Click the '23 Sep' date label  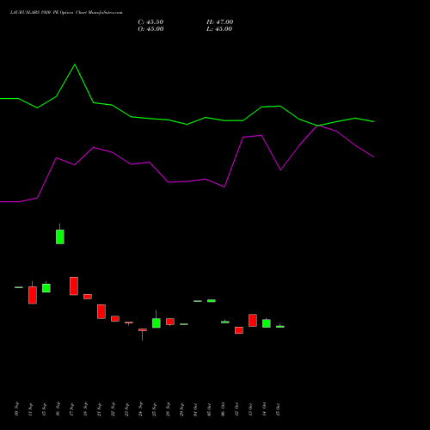coord(126,408)
